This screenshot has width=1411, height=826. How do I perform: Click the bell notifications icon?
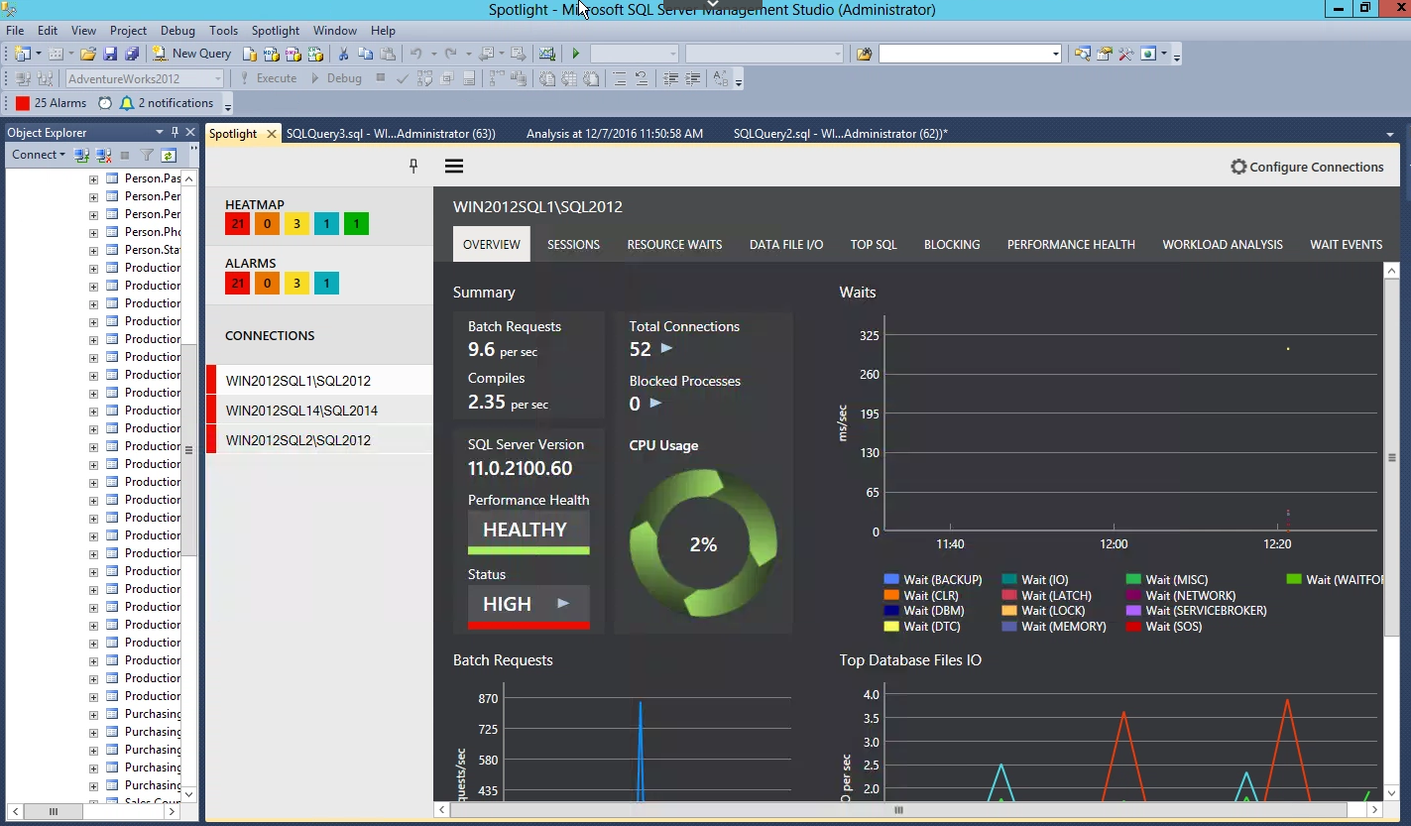pyautogui.click(x=127, y=103)
